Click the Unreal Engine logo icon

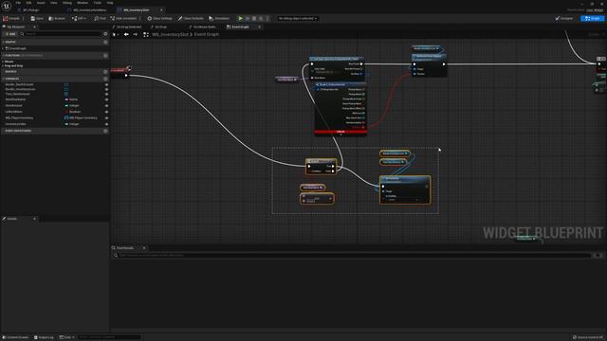7,6
